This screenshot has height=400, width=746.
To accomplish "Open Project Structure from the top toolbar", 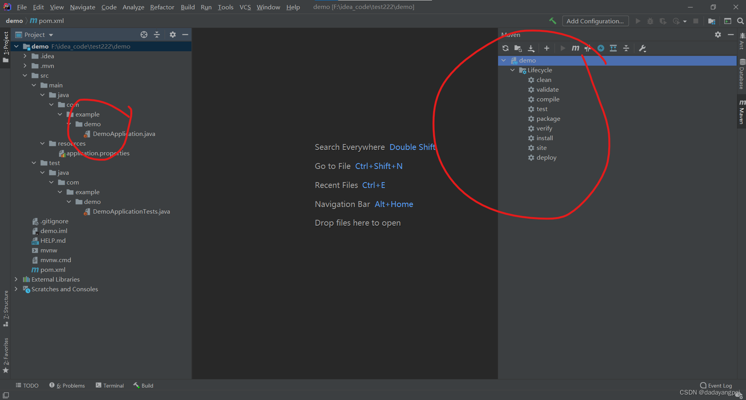I will 712,21.
